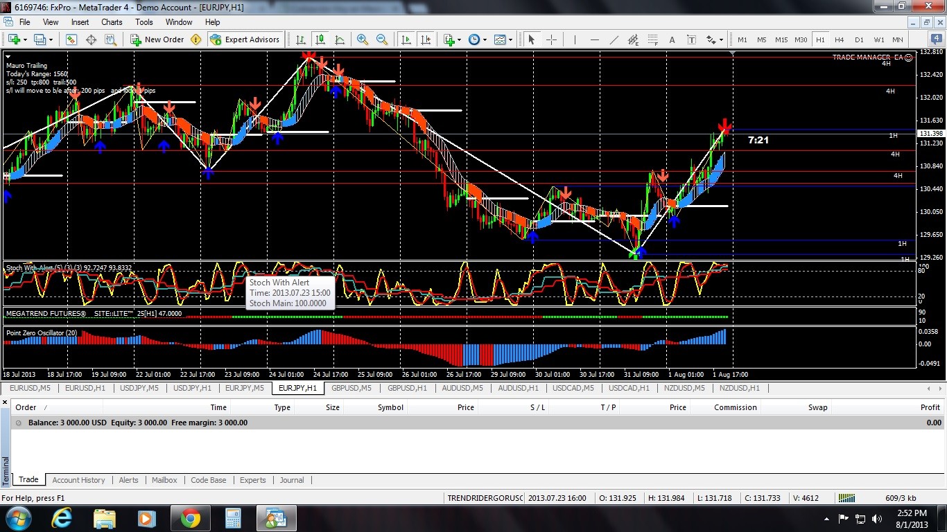Viewport: 947px width, 532px height.
Task: Click the Indicators list icon
Action: (x=449, y=39)
